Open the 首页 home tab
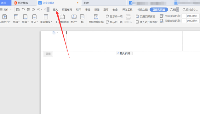 (6, 3)
